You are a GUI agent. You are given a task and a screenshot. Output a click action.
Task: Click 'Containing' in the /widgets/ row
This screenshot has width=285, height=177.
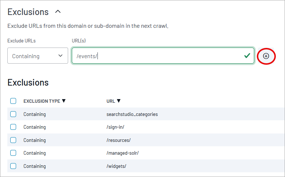point(34,166)
